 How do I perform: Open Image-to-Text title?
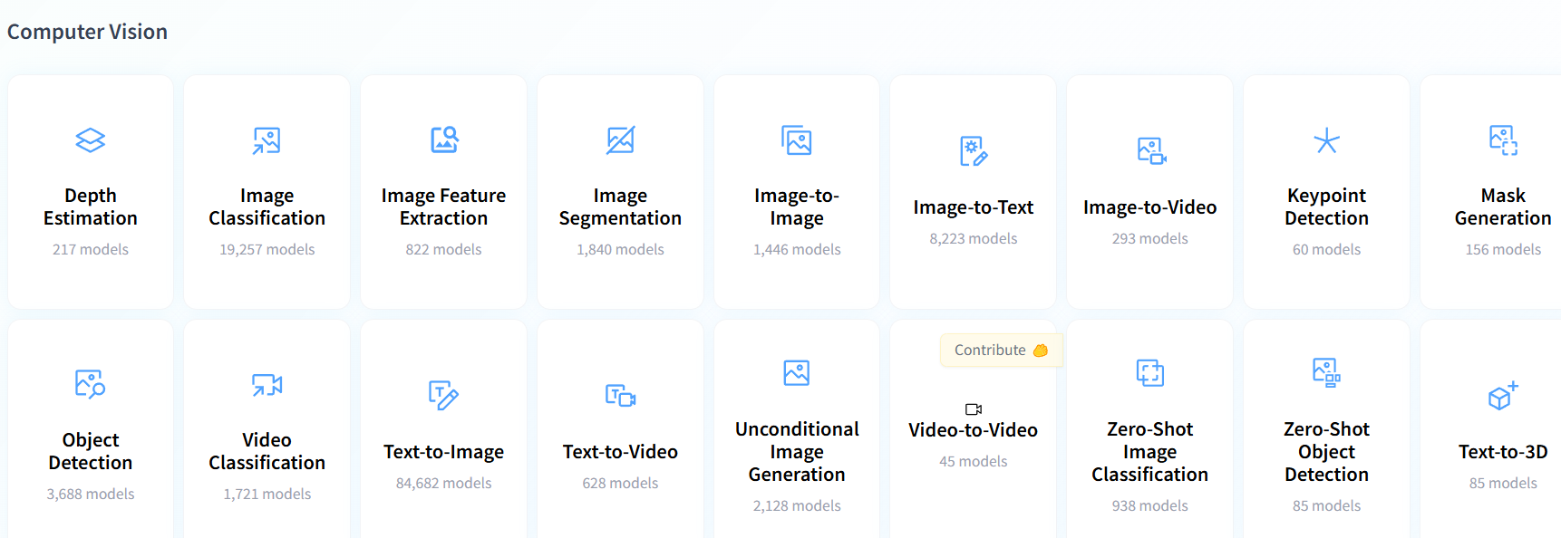(x=973, y=207)
